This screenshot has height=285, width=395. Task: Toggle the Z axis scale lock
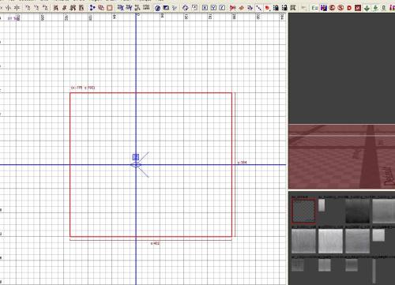coord(222,8)
